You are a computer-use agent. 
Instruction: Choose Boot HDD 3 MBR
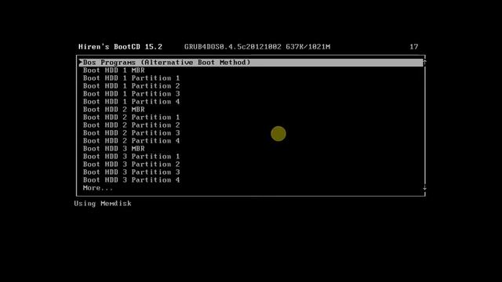click(114, 149)
